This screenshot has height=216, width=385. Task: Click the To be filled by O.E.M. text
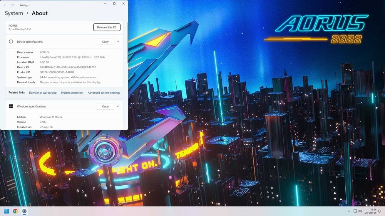(x=20, y=30)
